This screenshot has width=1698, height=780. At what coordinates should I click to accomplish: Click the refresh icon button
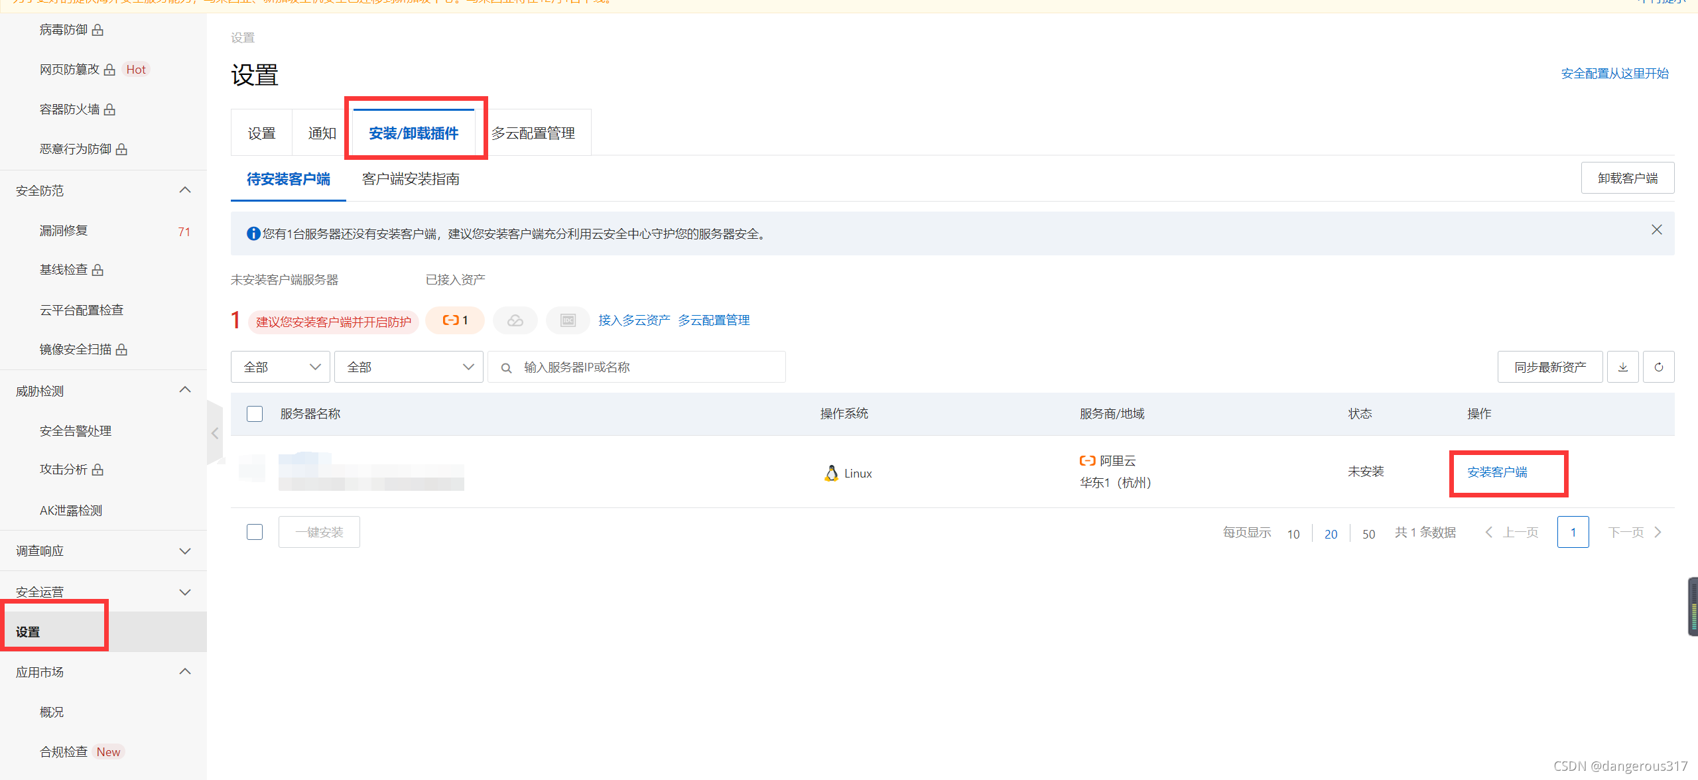[1658, 367]
